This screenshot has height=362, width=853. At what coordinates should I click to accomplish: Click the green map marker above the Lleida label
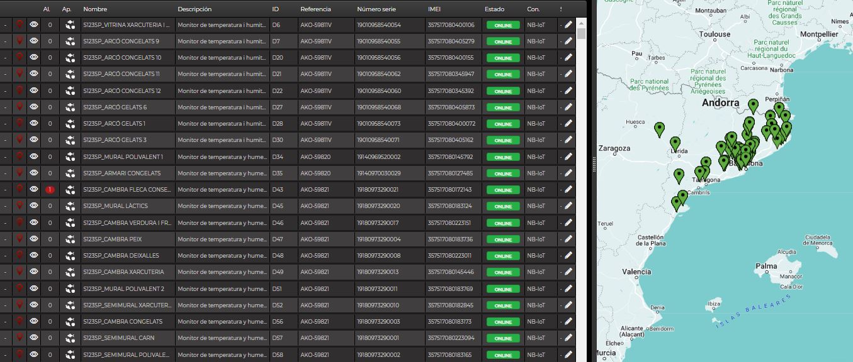point(675,144)
